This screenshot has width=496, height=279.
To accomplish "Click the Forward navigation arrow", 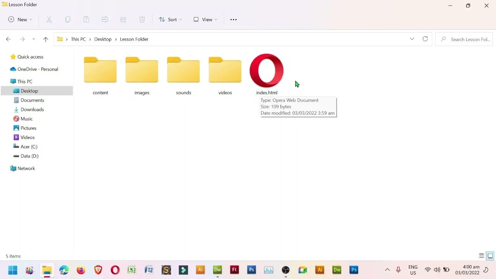I will pyautogui.click(x=22, y=39).
